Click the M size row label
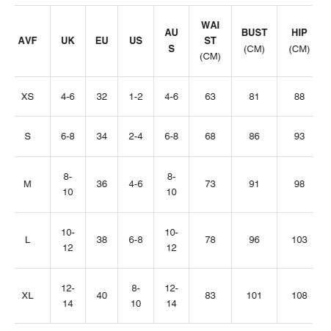This screenshot has width=331, height=331. coord(27,184)
